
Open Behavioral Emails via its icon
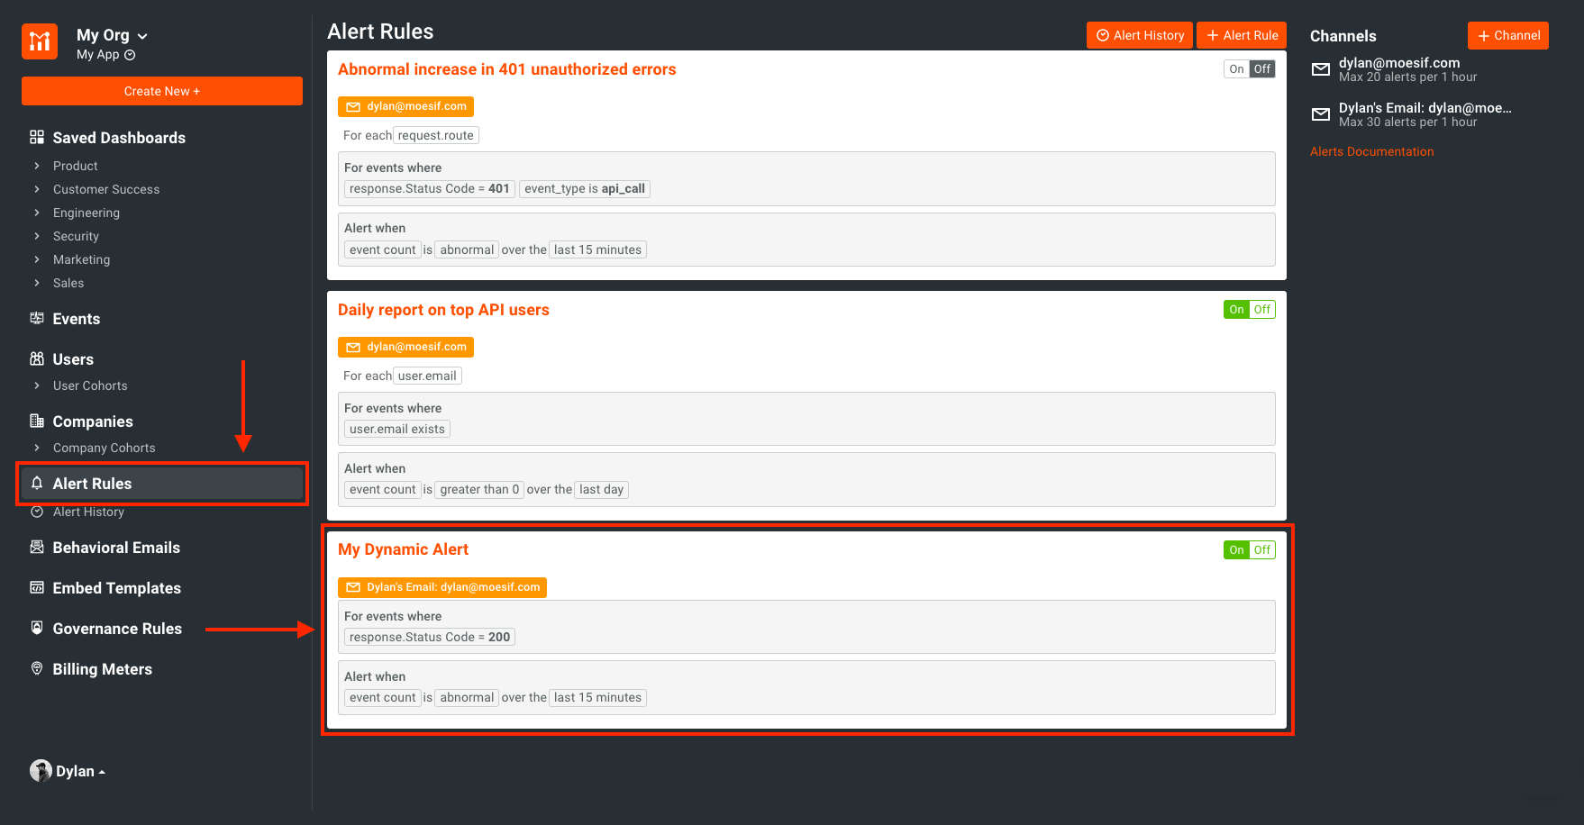tap(36, 547)
